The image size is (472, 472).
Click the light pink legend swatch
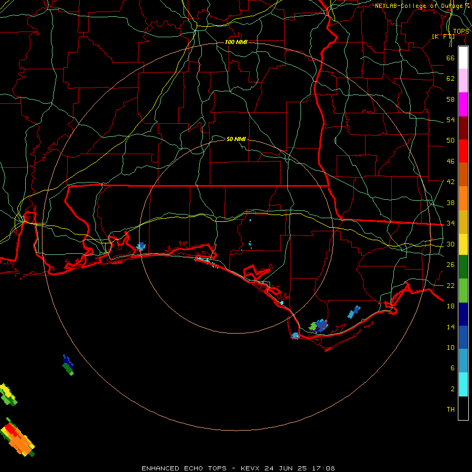coord(463,80)
